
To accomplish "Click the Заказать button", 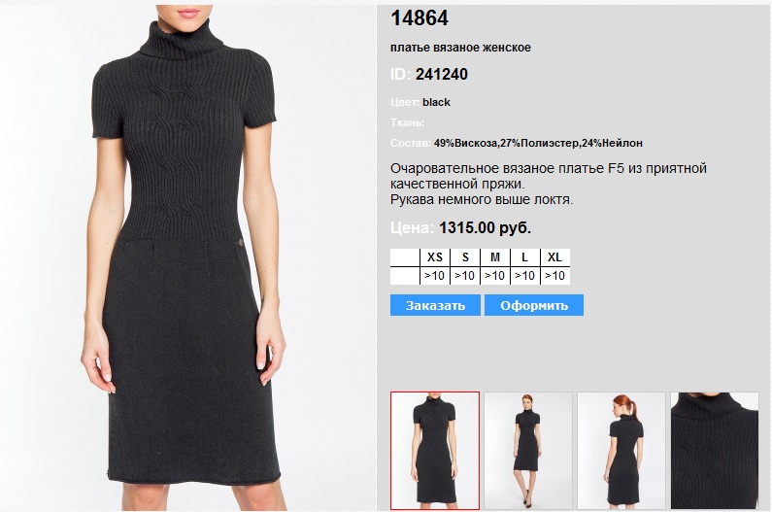I will click(x=435, y=305).
